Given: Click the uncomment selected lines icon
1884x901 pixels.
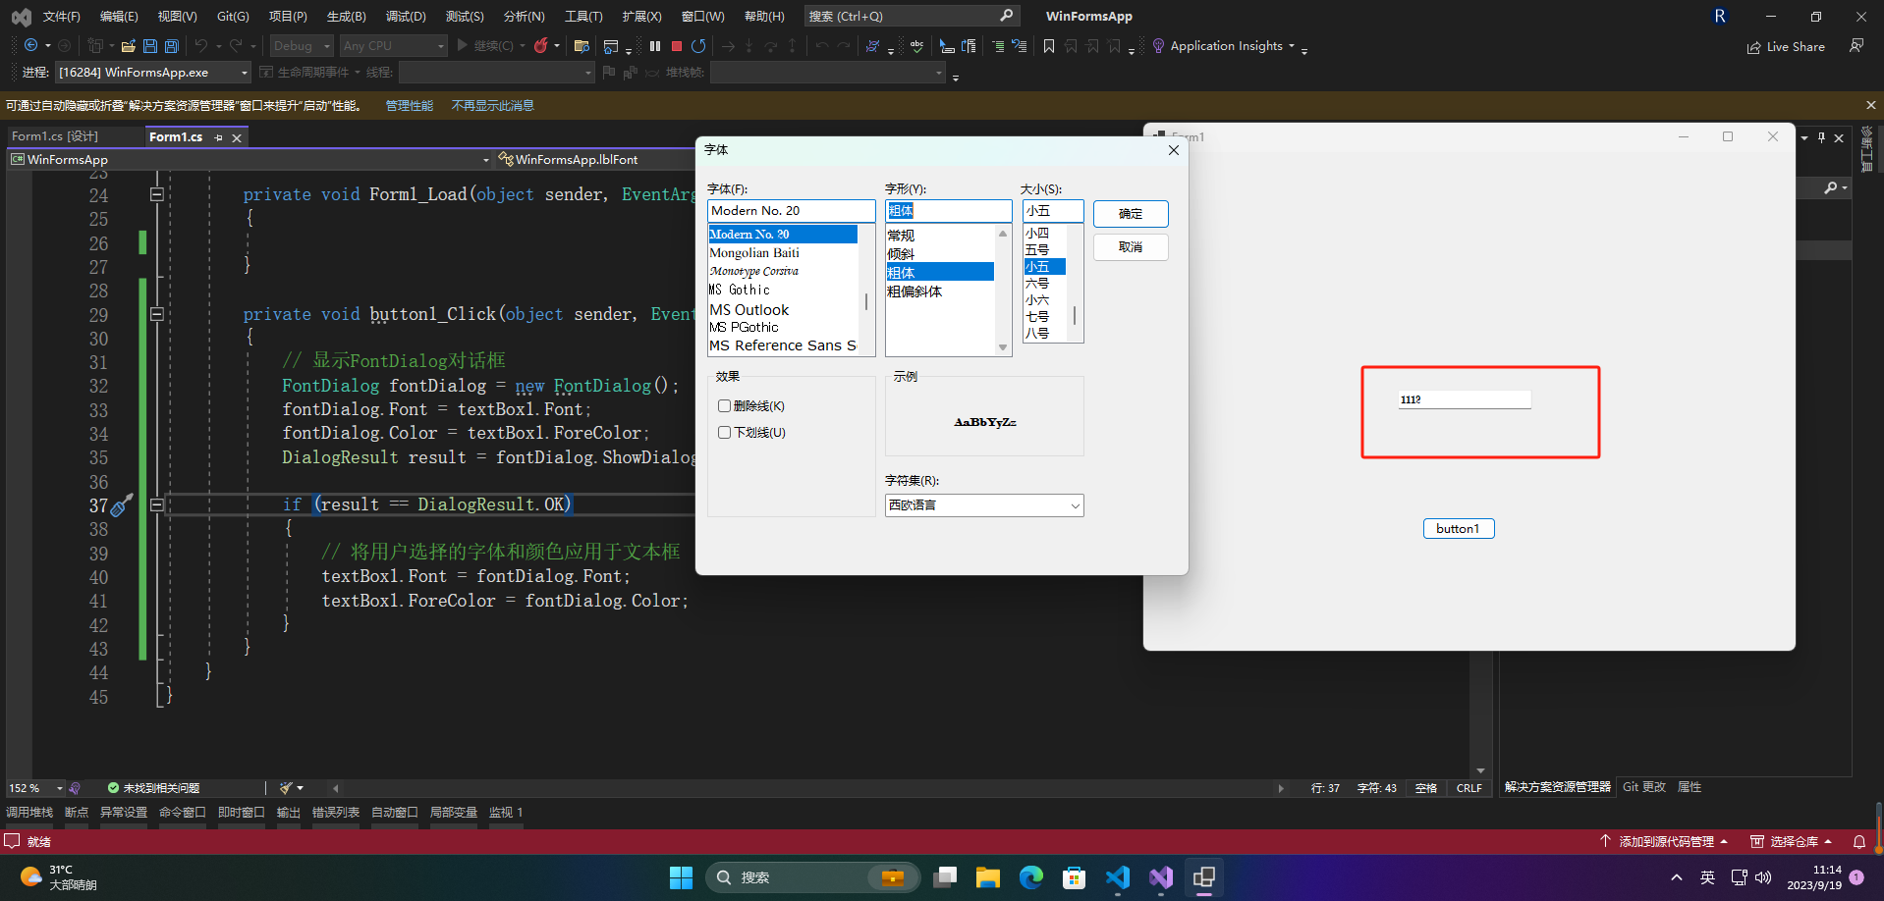Looking at the screenshot, I should (x=1020, y=46).
